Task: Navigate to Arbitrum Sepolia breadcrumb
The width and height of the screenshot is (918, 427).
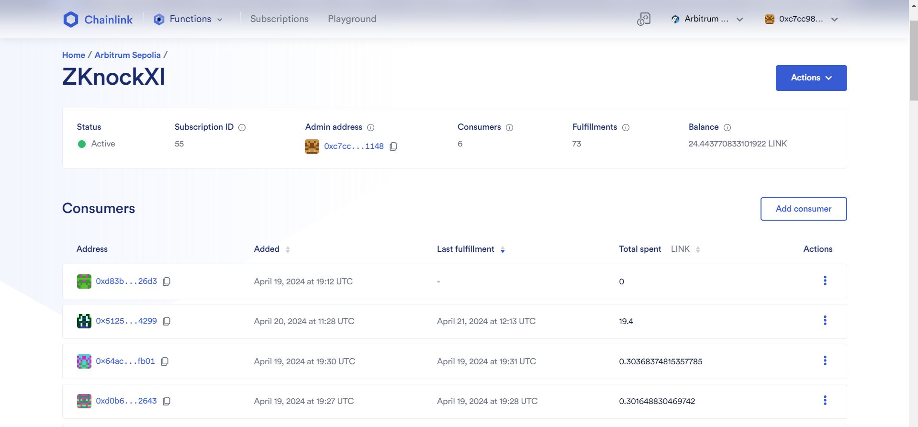Action: point(127,55)
